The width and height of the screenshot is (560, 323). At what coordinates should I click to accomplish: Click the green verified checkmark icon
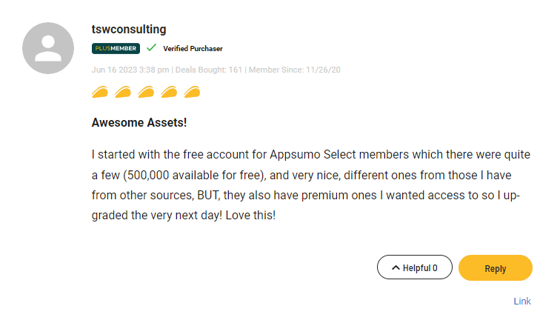coord(151,48)
